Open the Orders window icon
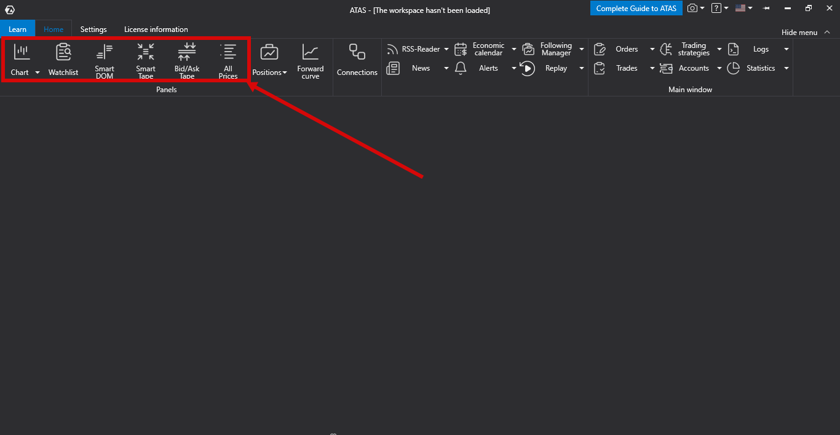 (x=600, y=49)
